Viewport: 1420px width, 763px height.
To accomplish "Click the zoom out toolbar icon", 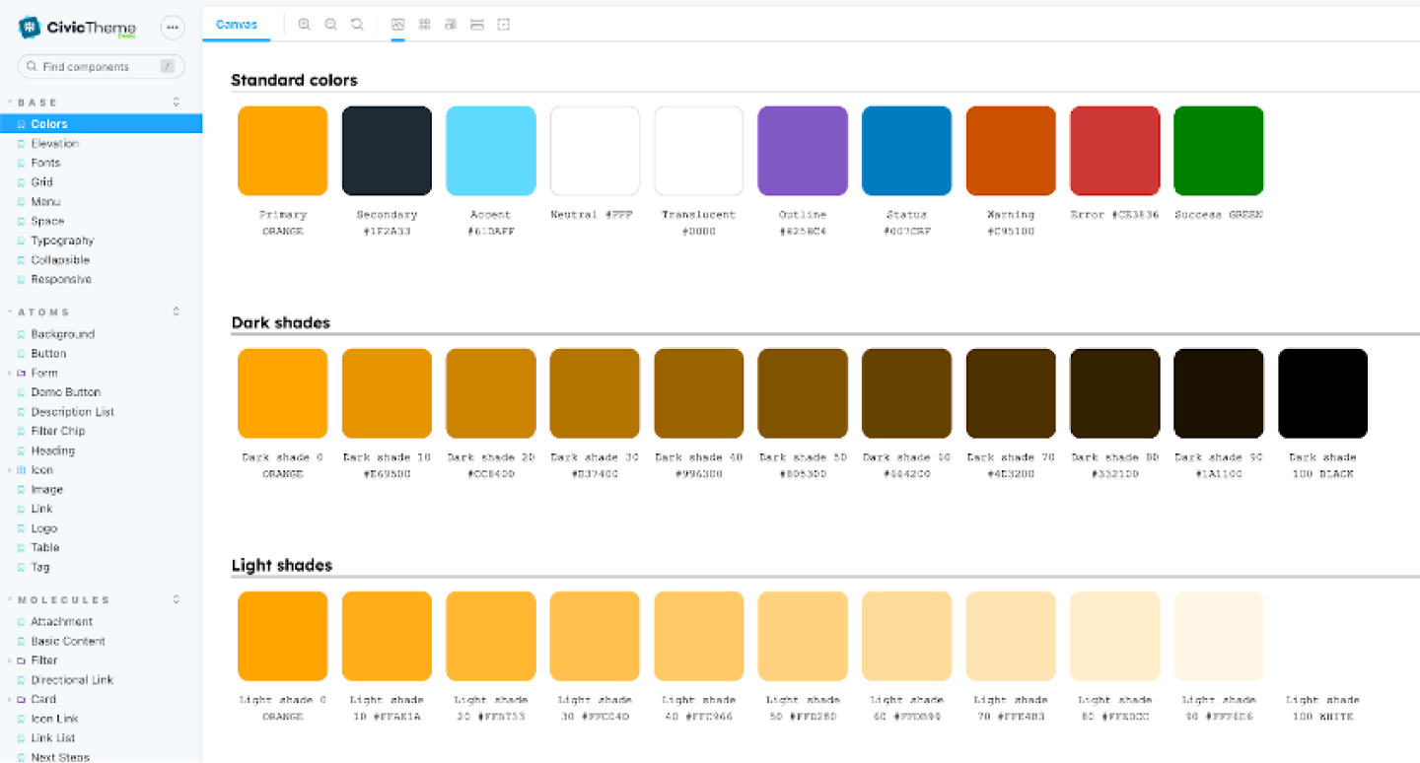I will tap(331, 25).
